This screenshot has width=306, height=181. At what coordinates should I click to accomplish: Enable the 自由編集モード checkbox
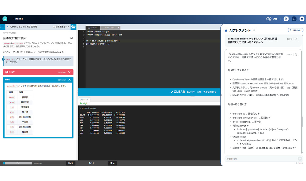(x=54, y=27)
